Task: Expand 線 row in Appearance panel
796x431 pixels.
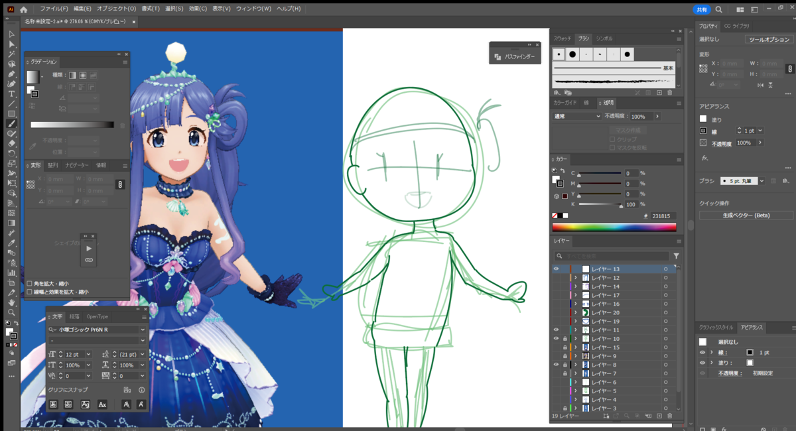Action: (x=711, y=353)
